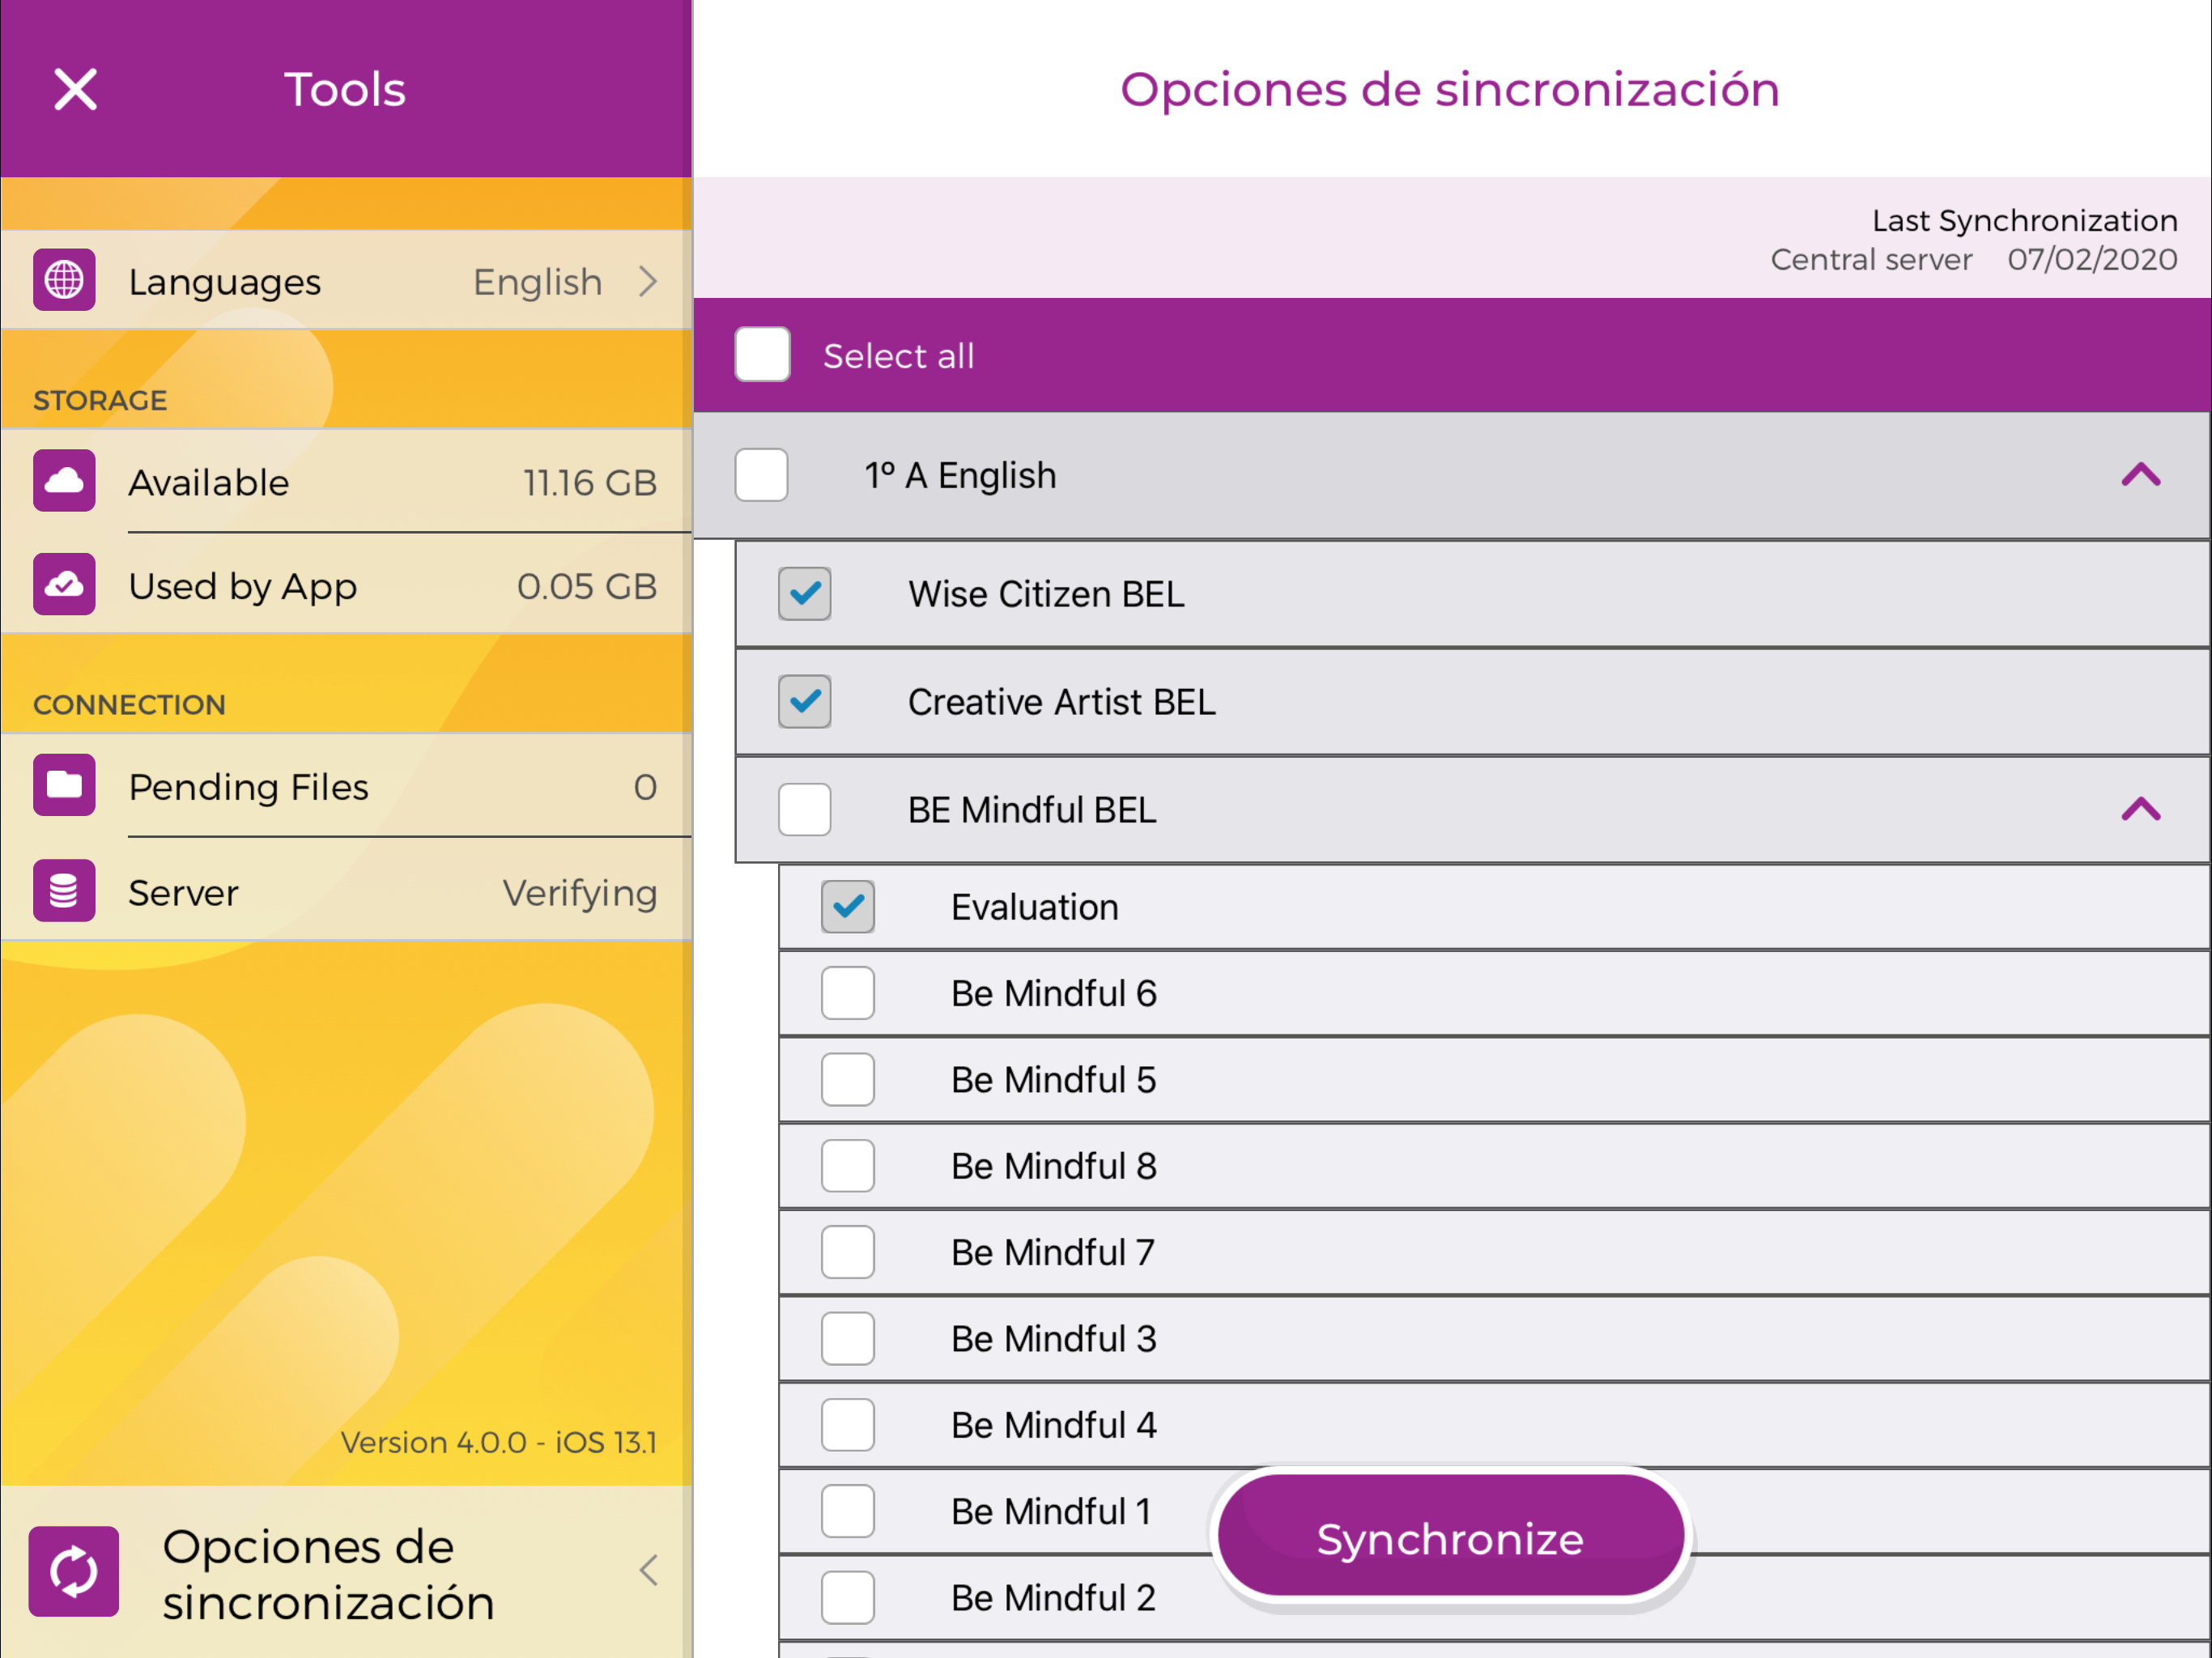Click the Version 4.0.0 - iOS 13.1 text

(499, 1442)
